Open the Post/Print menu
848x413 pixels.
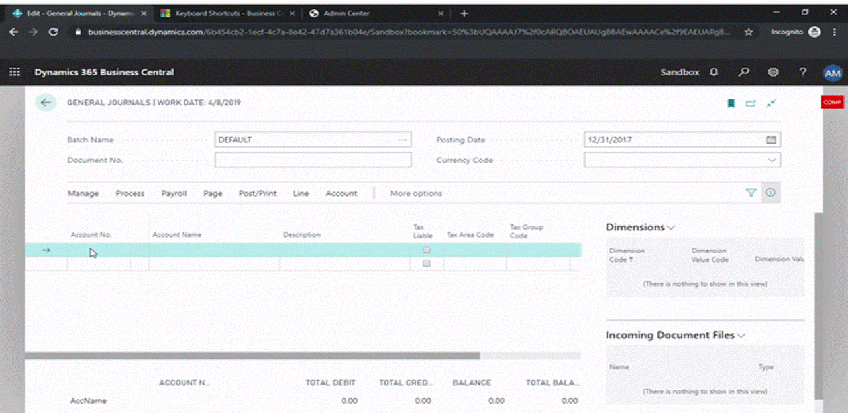(258, 193)
